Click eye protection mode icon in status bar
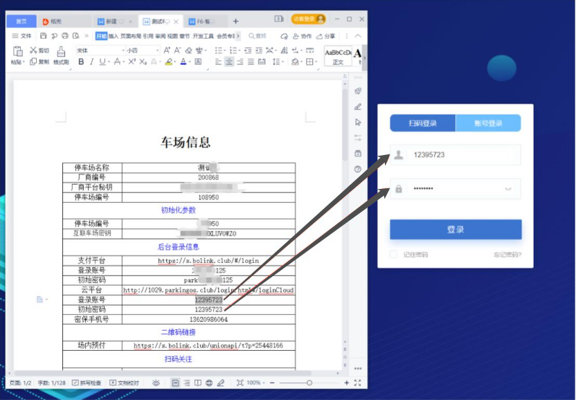Image resolution: width=576 pixels, height=400 pixels. pos(156,383)
